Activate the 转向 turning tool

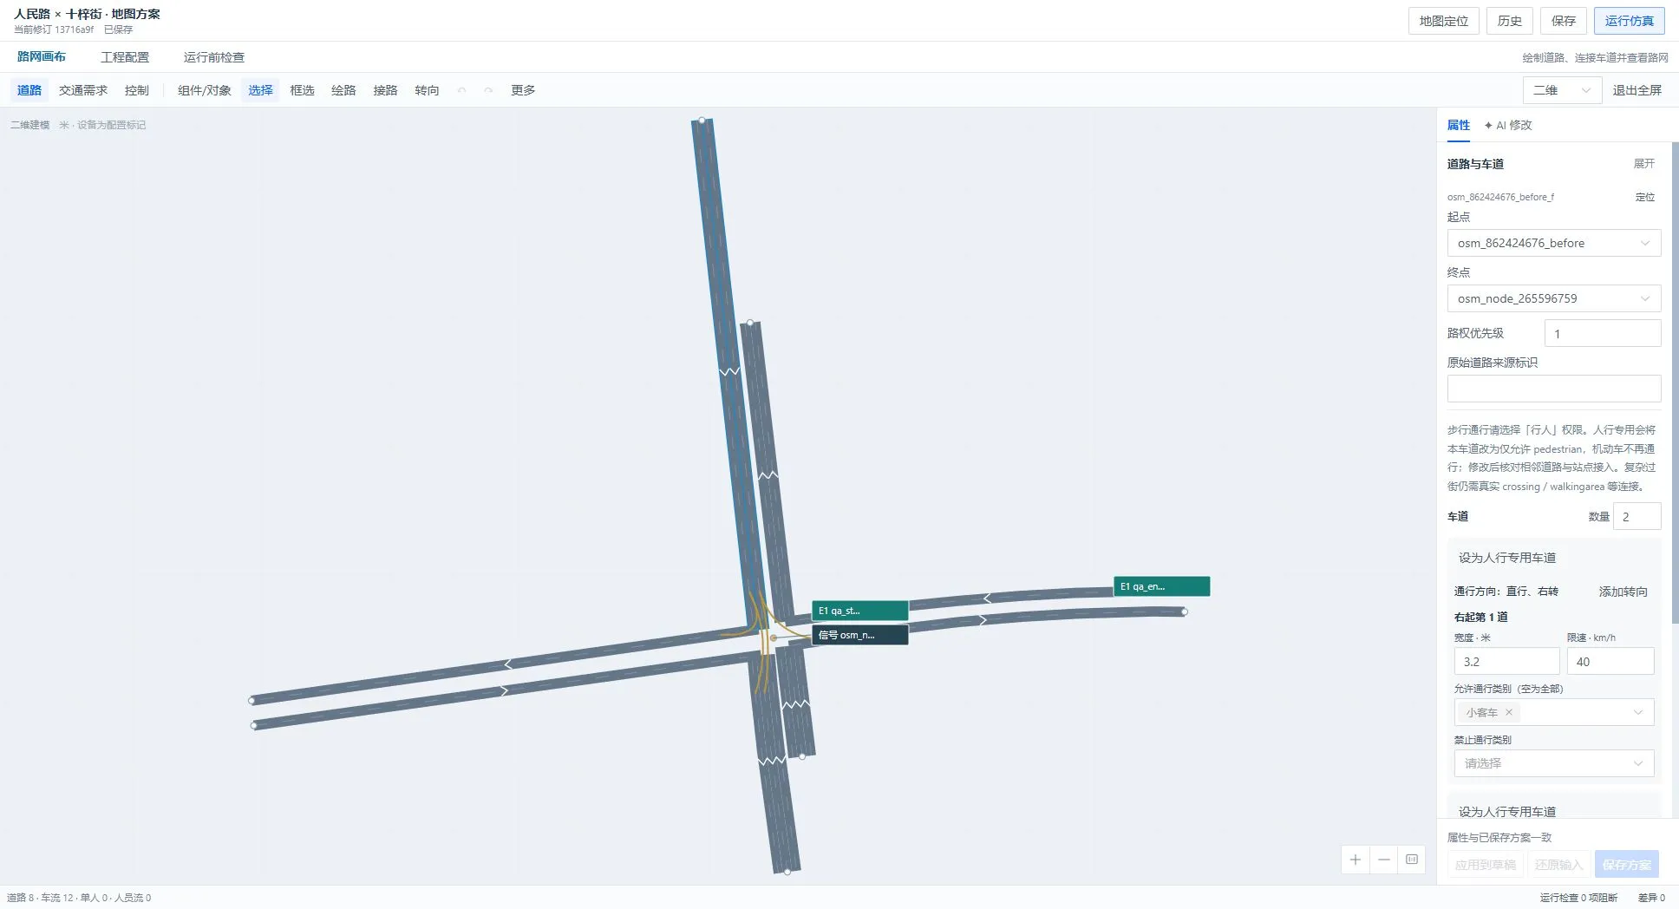click(427, 90)
